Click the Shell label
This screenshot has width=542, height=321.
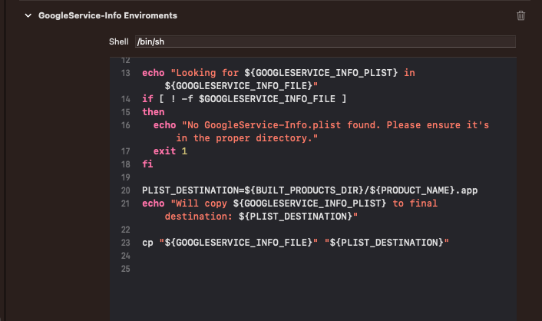[x=118, y=41]
